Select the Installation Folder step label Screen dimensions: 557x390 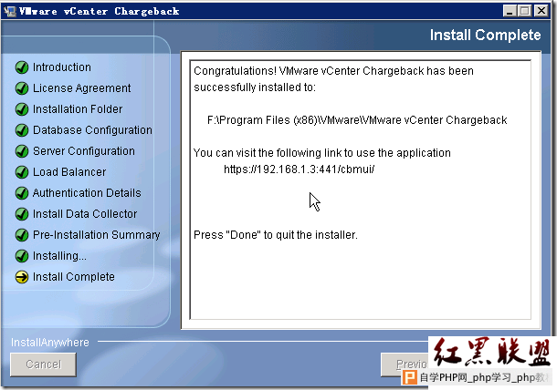click(78, 109)
